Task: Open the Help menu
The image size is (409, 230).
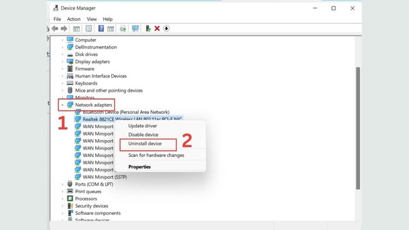Action: coord(108,19)
